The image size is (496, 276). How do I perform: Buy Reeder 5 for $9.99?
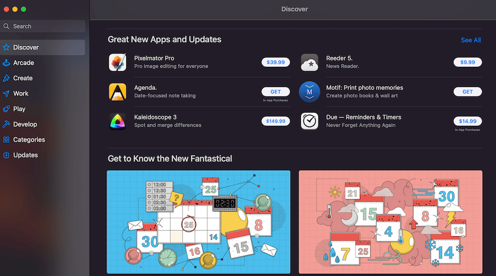(x=467, y=62)
